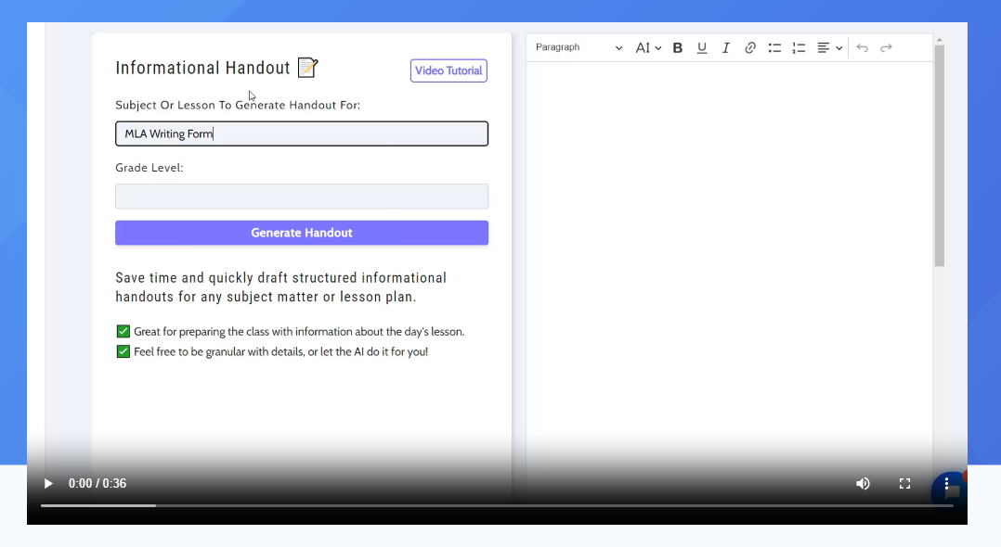Open the text alignment dropdown
This screenshot has width=1001, height=547.
click(830, 48)
